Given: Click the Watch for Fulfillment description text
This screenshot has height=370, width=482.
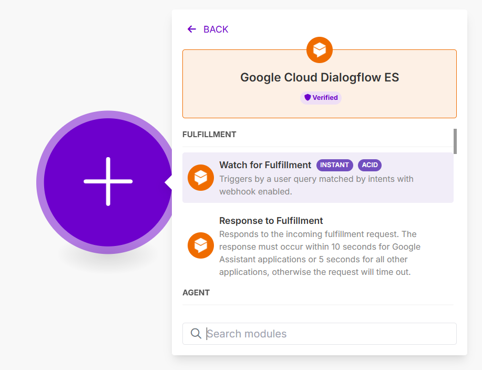Looking at the screenshot, I should [x=315, y=185].
